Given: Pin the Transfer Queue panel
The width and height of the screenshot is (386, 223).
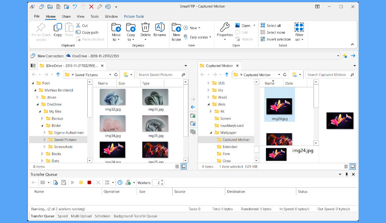Looking at the screenshot, I should tap(347, 174).
